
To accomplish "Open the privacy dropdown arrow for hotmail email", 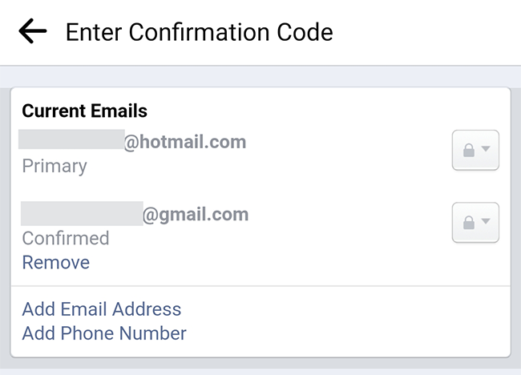I will (486, 148).
